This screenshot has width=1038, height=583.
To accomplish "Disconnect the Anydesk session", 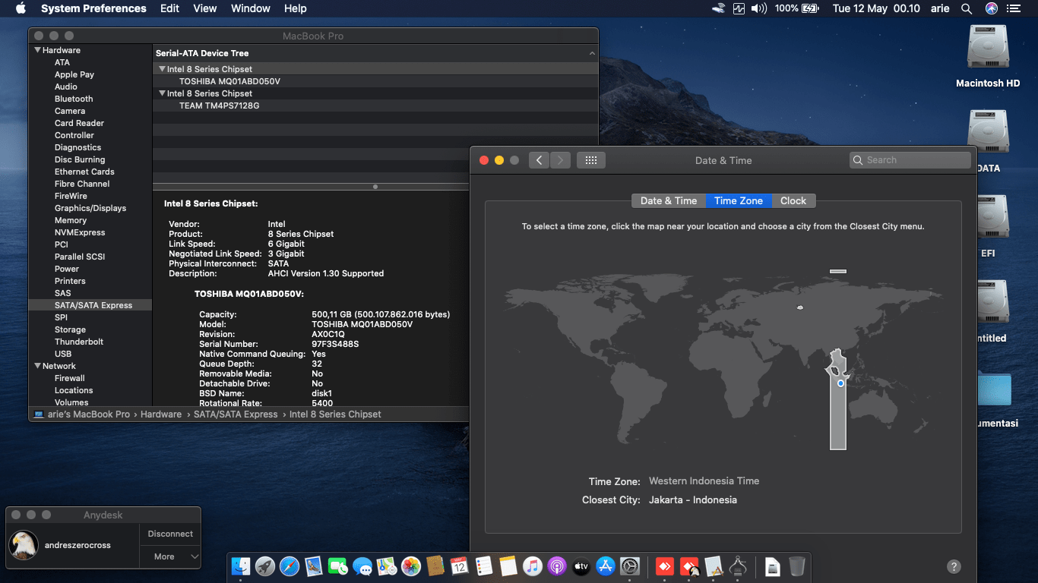I will [170, 534].
